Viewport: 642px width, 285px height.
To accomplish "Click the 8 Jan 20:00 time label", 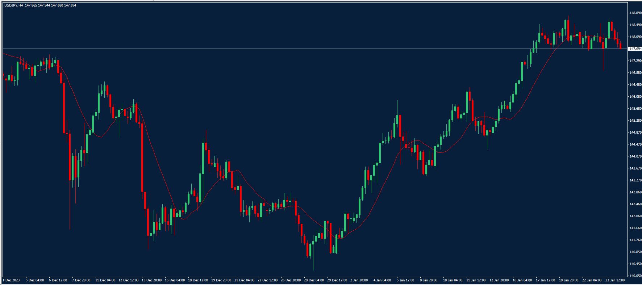I will (x=429, y=280).
